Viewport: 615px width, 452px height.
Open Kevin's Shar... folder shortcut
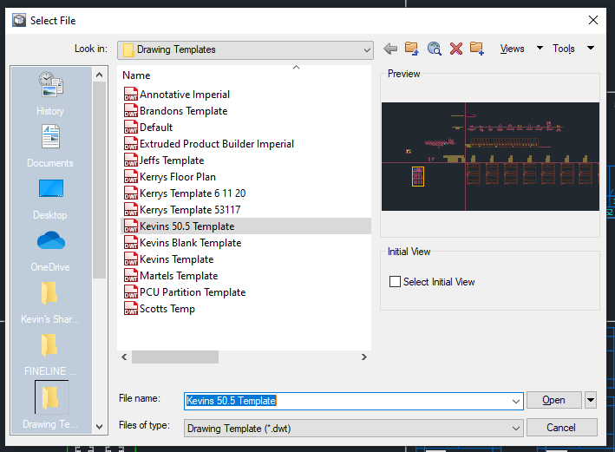pos(50,303)
